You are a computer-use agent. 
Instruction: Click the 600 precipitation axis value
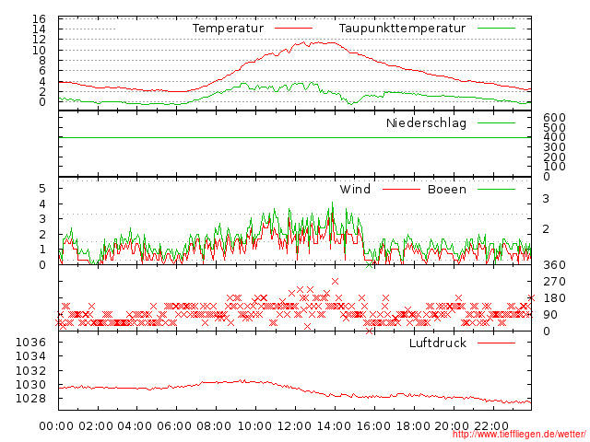[554, 118]
